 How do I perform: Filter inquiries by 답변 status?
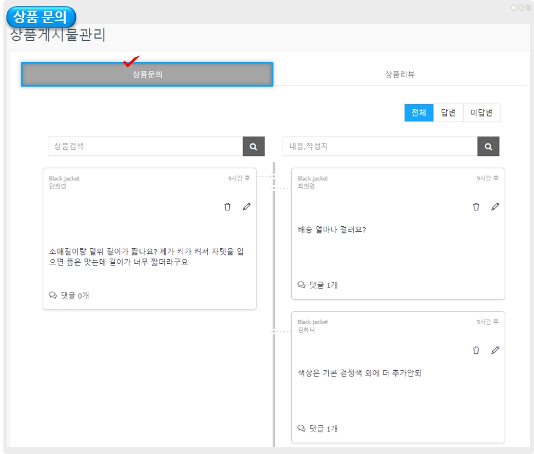pyautogui.click(x=448, y=113)
